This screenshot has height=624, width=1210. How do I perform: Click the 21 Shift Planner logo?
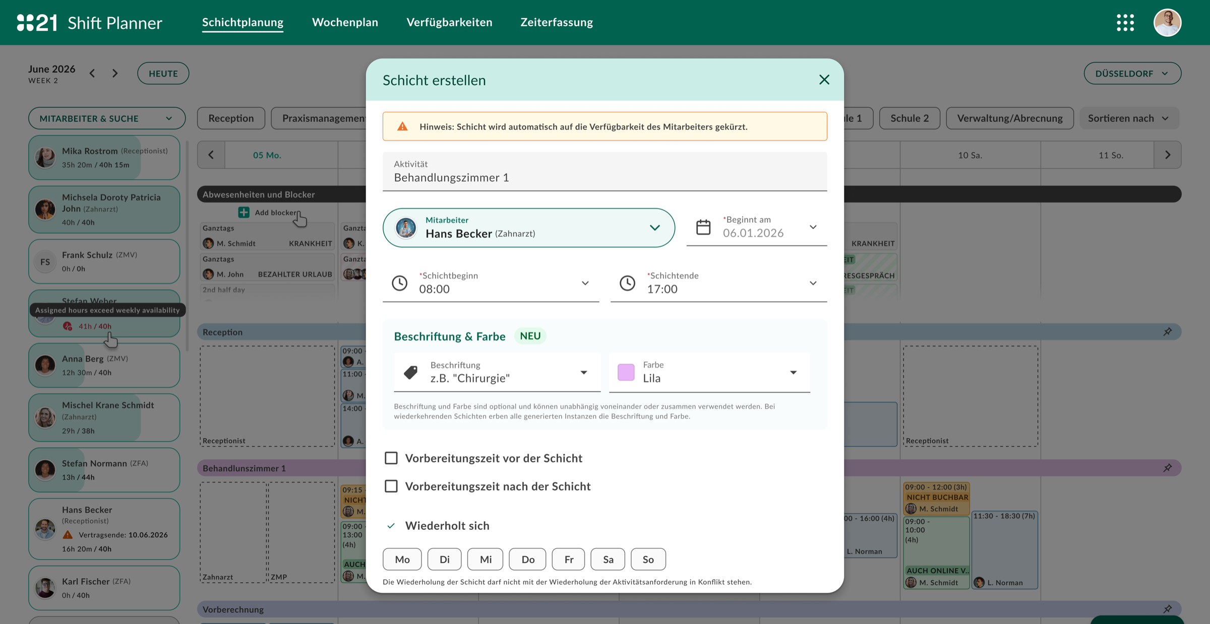89,23
